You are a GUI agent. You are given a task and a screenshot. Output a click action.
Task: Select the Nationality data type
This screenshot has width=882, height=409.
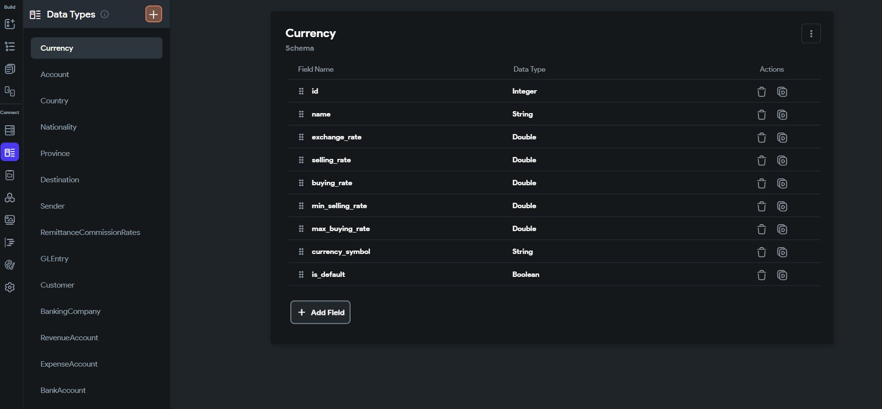[59, 127]
